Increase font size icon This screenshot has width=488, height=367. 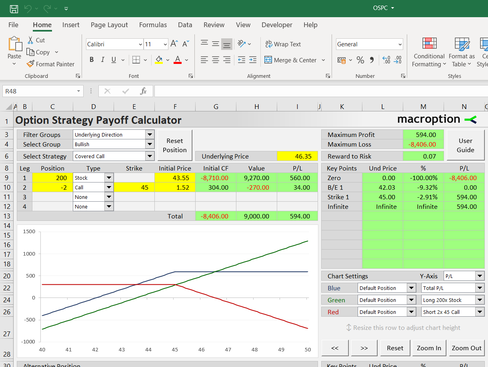click(x=174, y=44)
